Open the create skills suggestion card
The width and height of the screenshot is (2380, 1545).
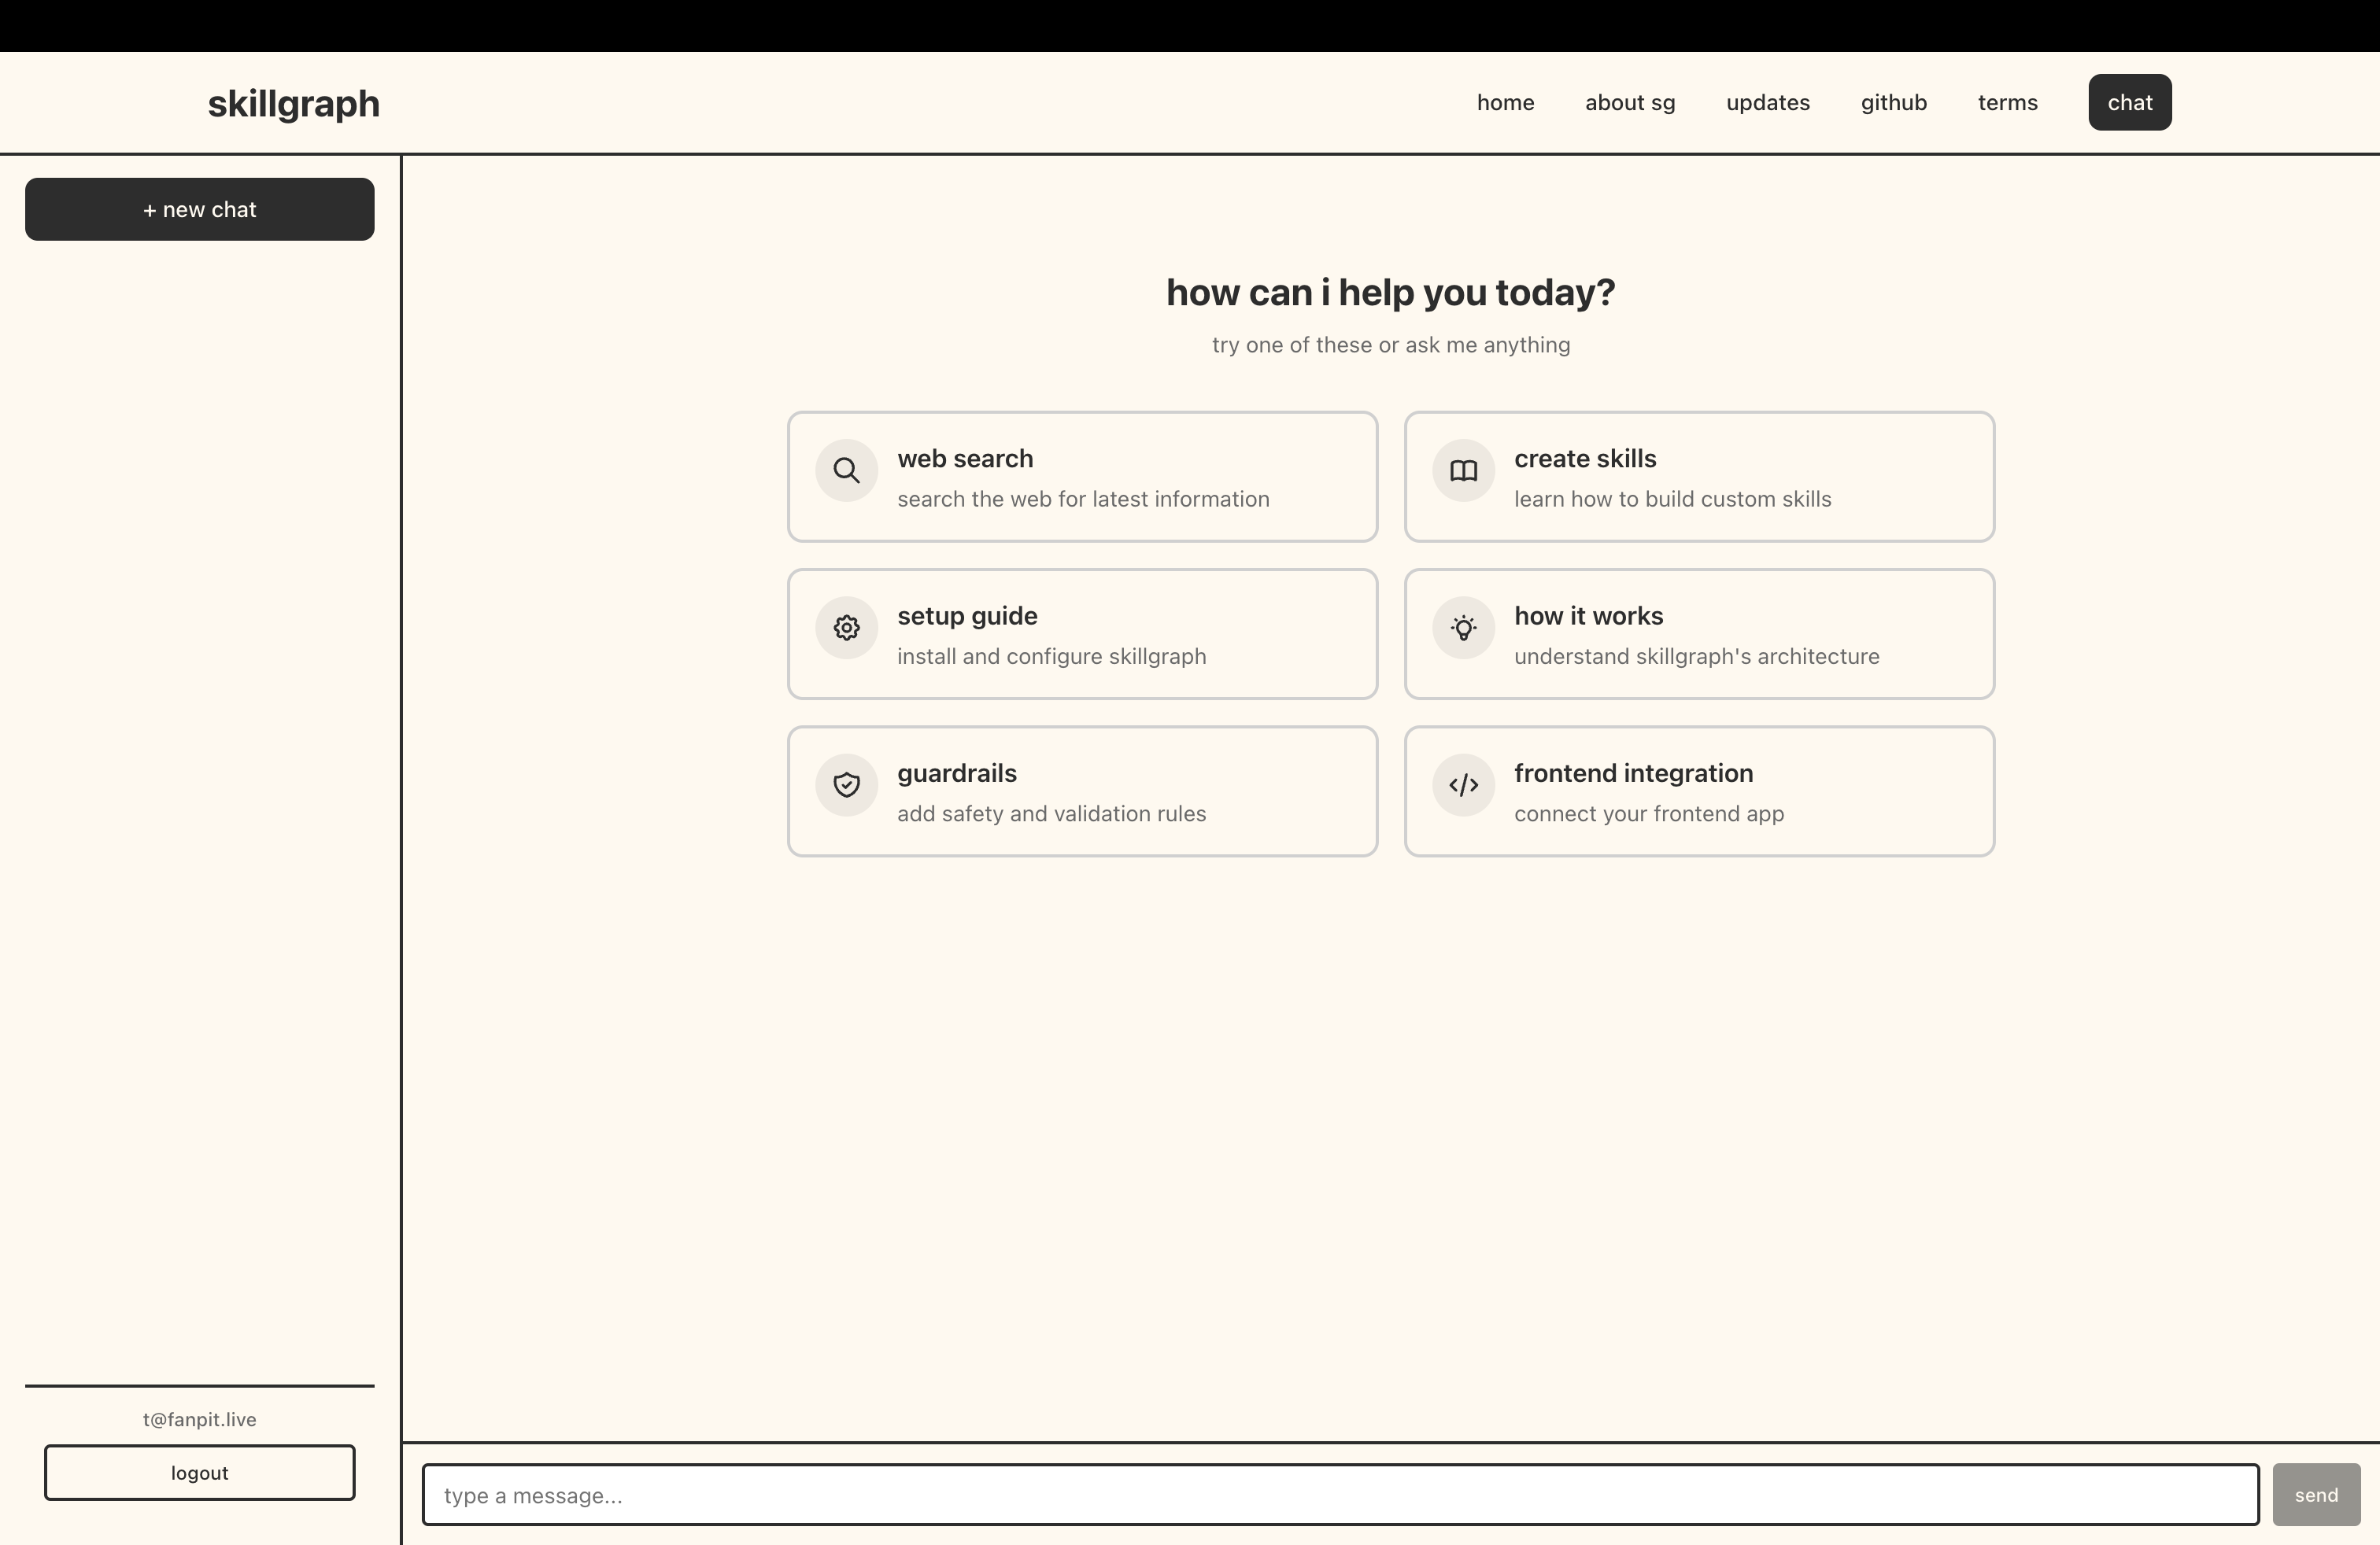[1699, 477]
